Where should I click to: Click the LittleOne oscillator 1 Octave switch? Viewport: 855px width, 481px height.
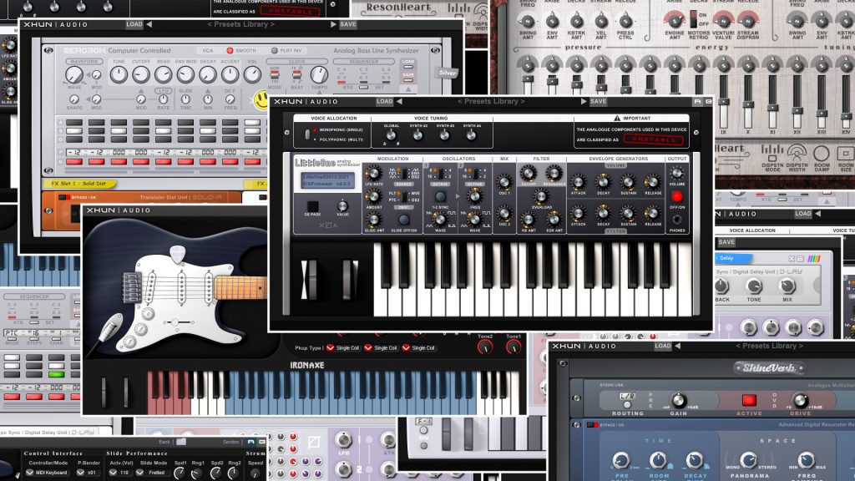[x=439, y=174]
